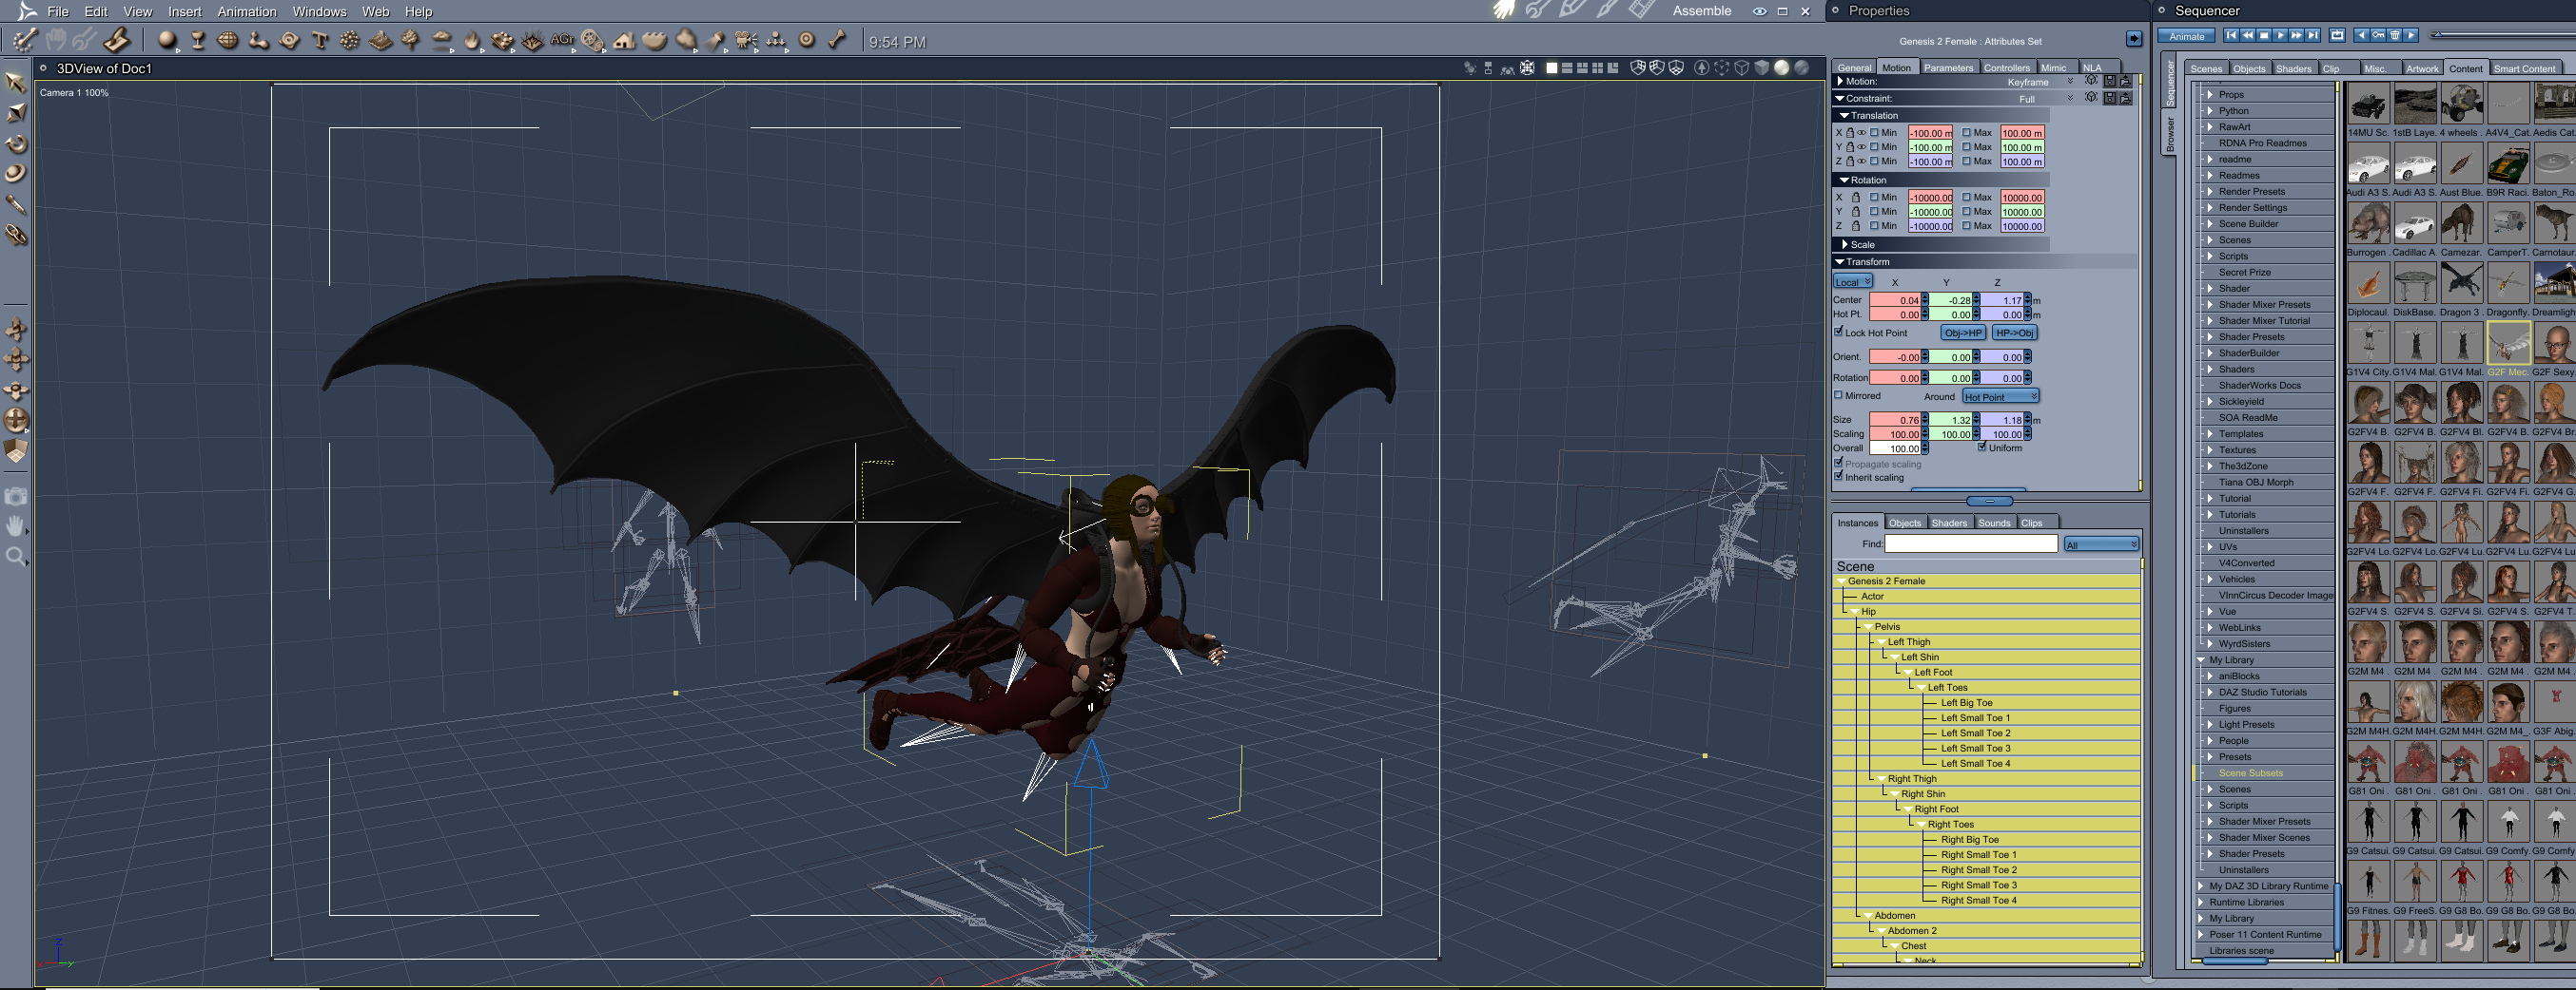Click the house-shaped icon in the toolbar
This screenshot has height=990, width=2576.
coord(624,40)
